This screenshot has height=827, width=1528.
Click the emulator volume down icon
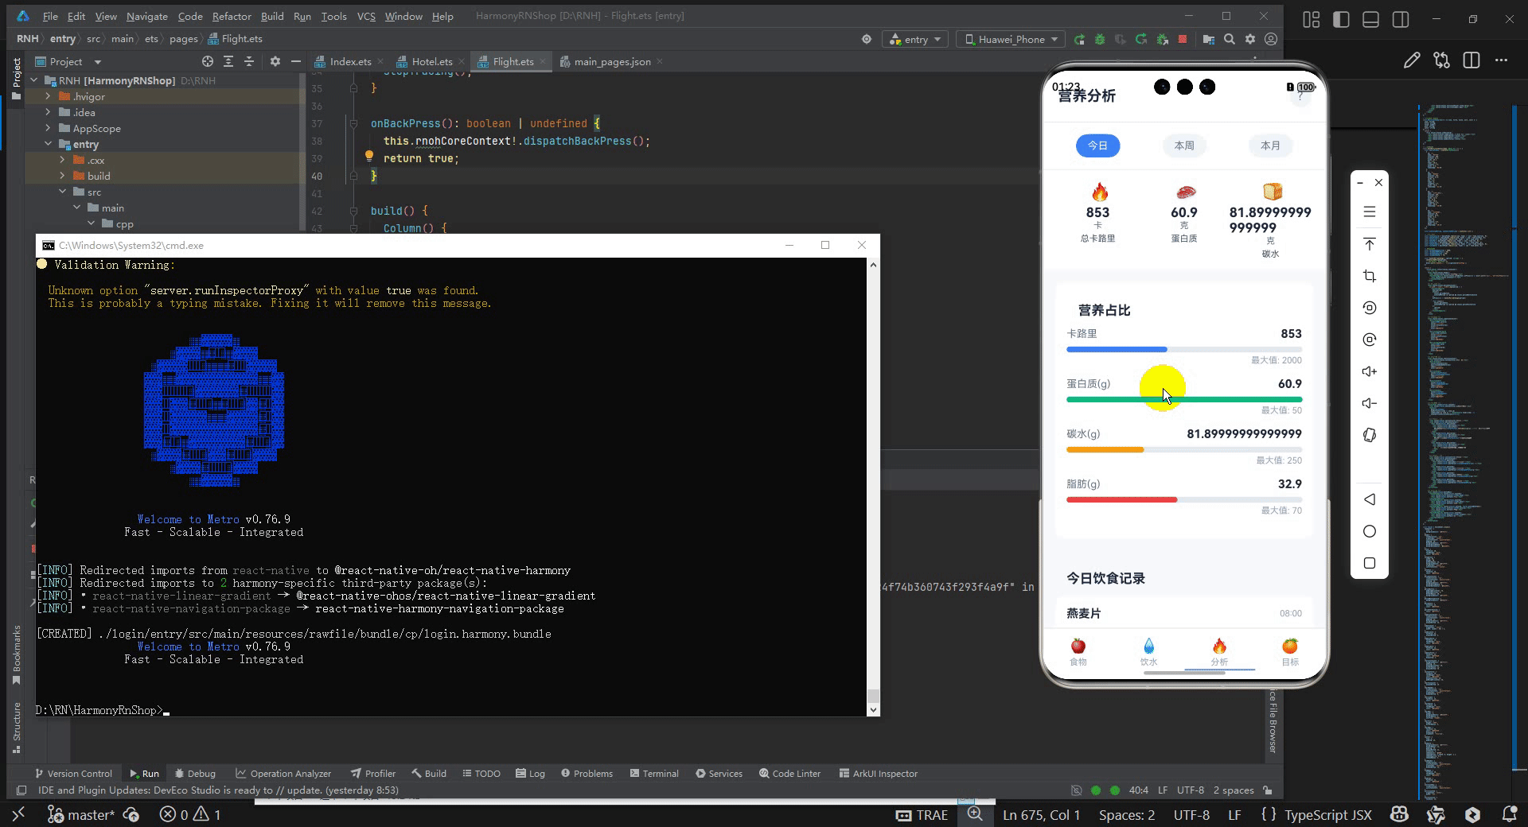[1370, 403]
